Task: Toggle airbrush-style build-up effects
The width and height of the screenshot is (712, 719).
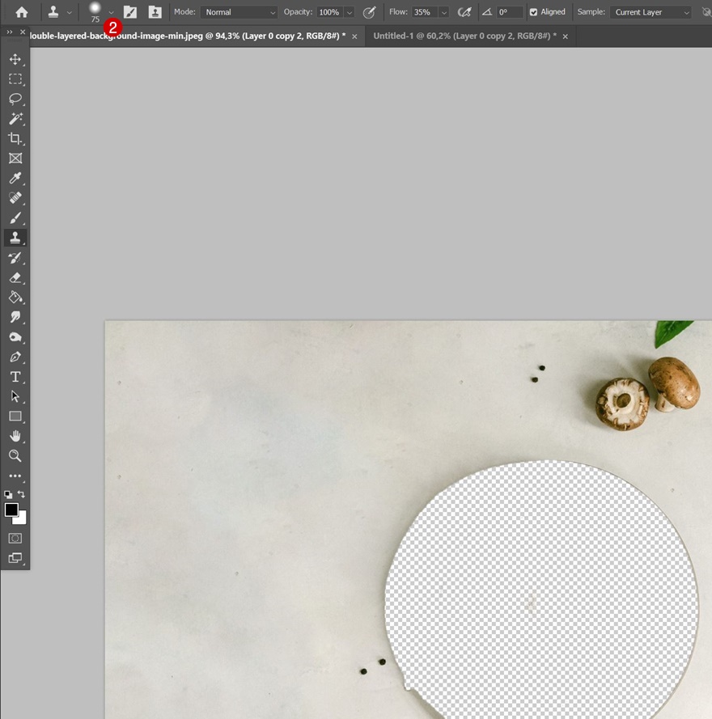Action: tap(464, 12)
